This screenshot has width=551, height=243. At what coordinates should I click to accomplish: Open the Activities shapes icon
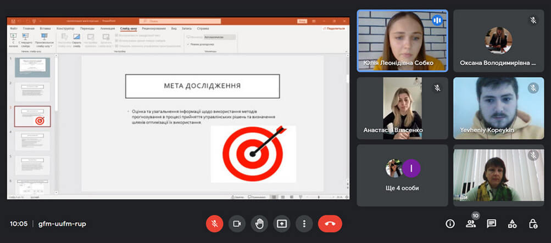[x=512, y=224]
